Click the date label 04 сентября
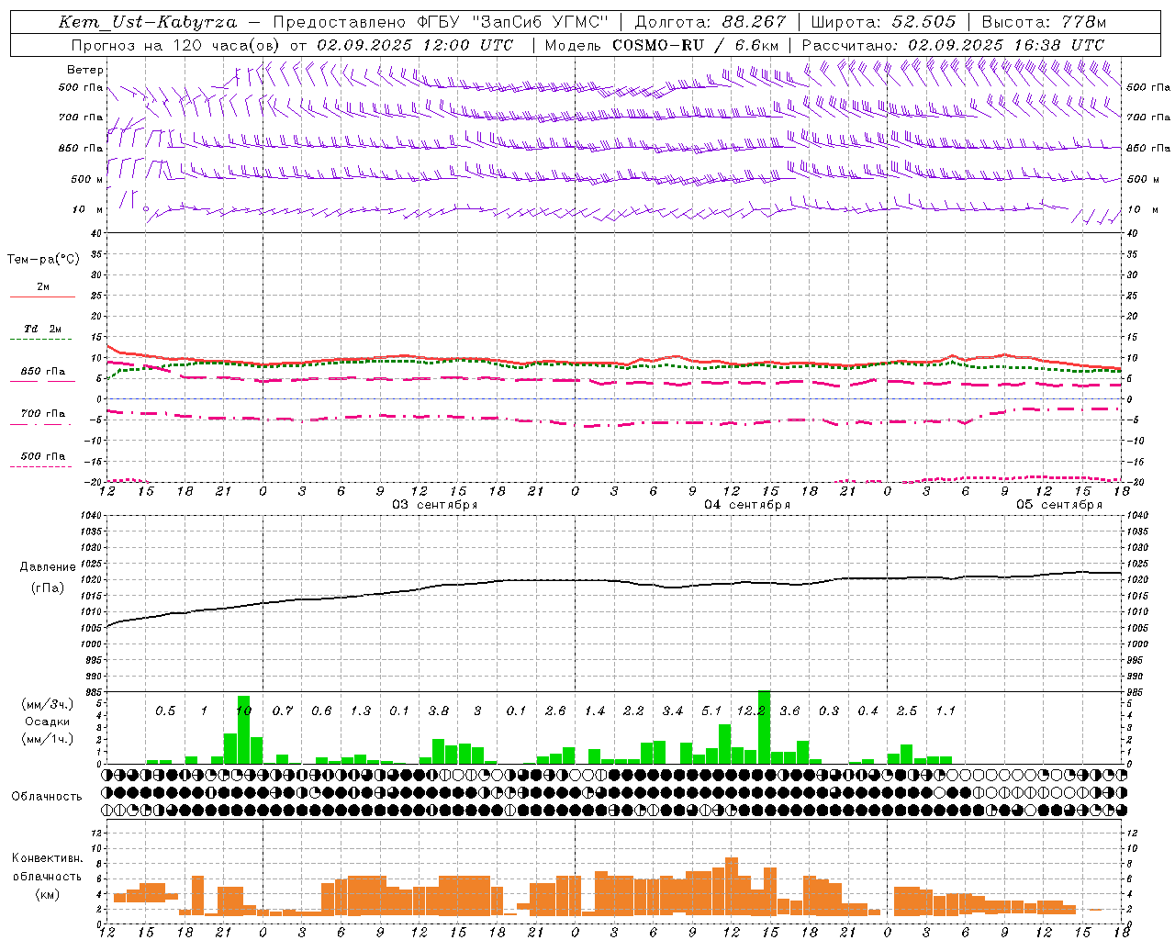The image size is (1175, 940). [x=747, y=505]
